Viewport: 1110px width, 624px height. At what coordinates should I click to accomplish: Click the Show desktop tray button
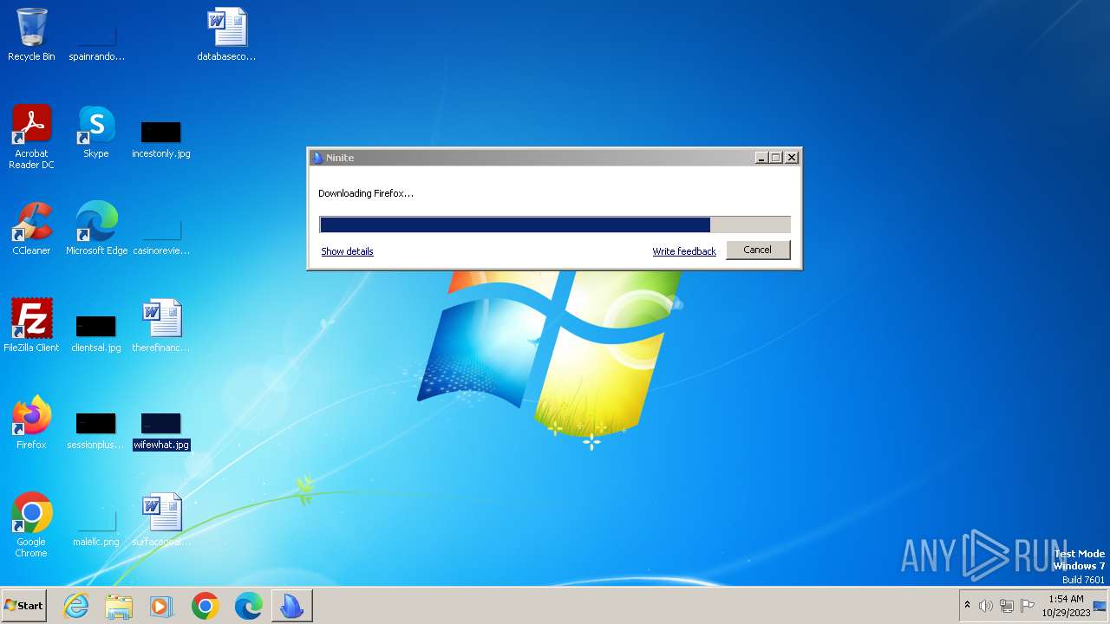(1100, 606)
